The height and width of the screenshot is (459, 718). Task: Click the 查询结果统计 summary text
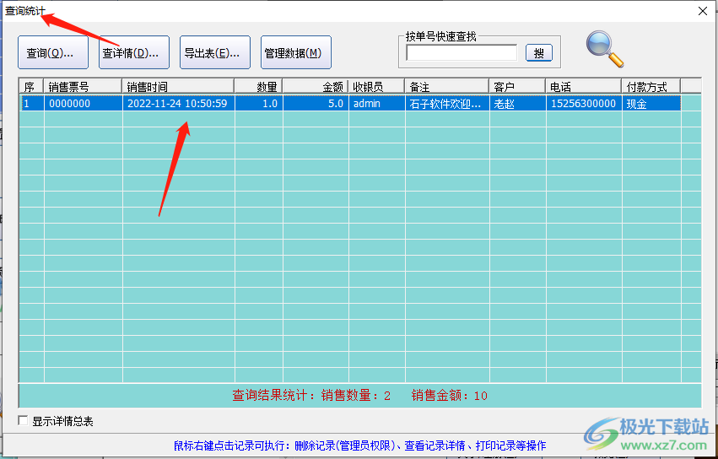pos(360,396)
